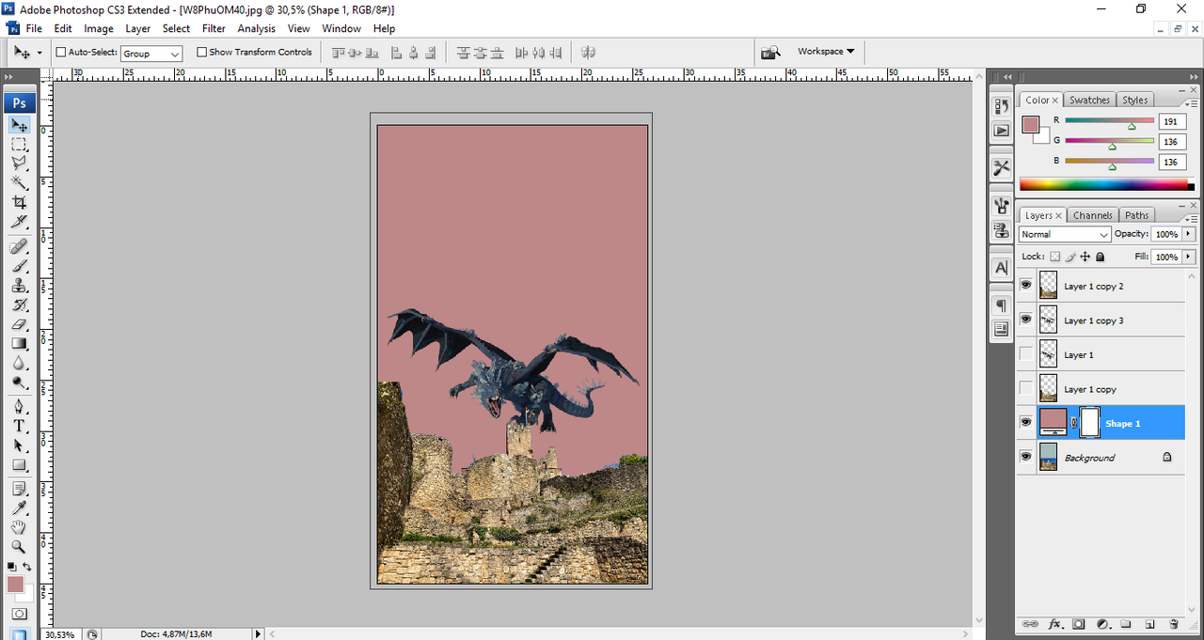The image size is (1204, 640).
Task: Select the Horizontal Type tool
Action: click(x=19, y=426)
